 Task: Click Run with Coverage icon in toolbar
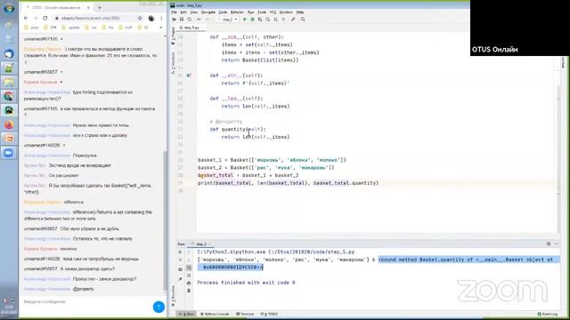(260, 20)
